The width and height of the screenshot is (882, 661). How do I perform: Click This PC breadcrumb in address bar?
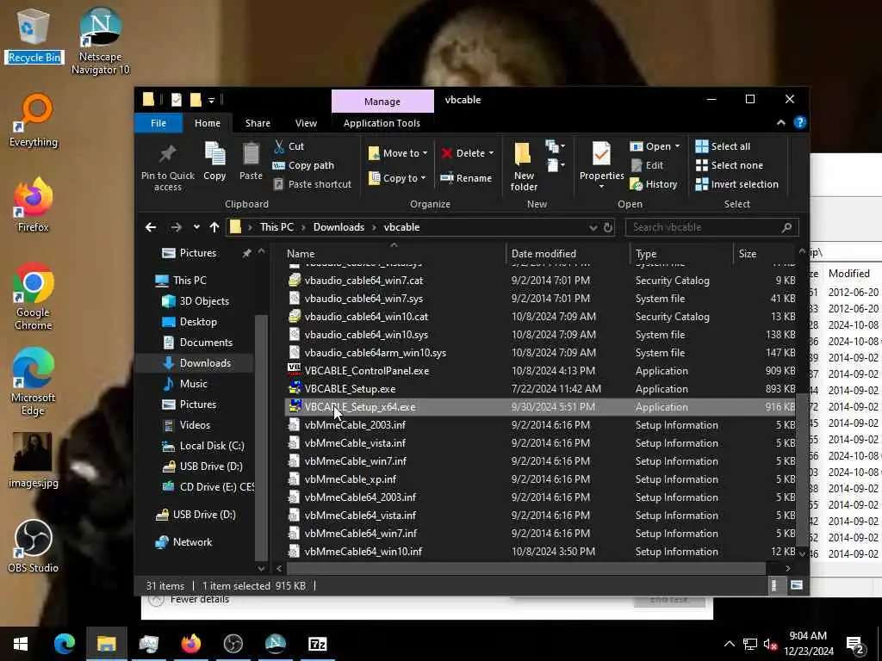click(276, 227)
